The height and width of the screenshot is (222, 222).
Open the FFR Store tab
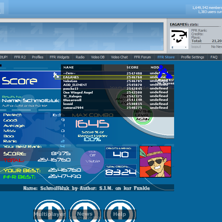tap(166, 57)
